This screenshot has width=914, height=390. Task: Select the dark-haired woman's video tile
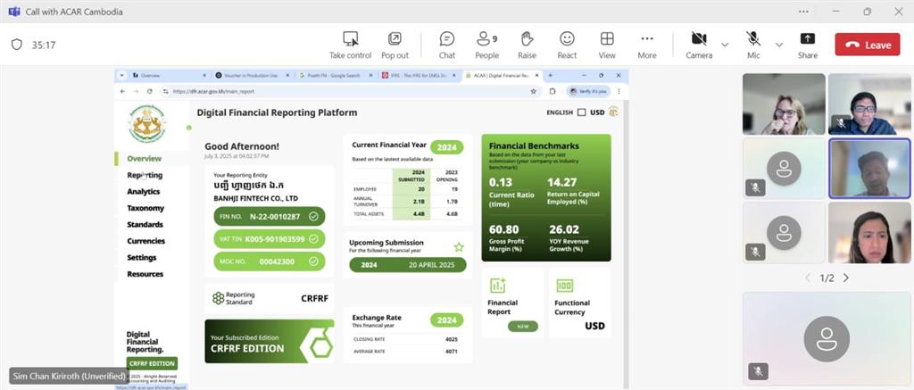click(869, 233)
